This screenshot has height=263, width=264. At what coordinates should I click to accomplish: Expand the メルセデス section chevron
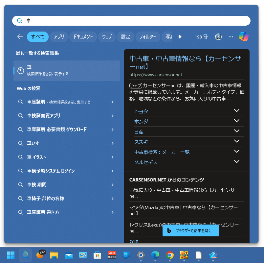coord(237,161)
